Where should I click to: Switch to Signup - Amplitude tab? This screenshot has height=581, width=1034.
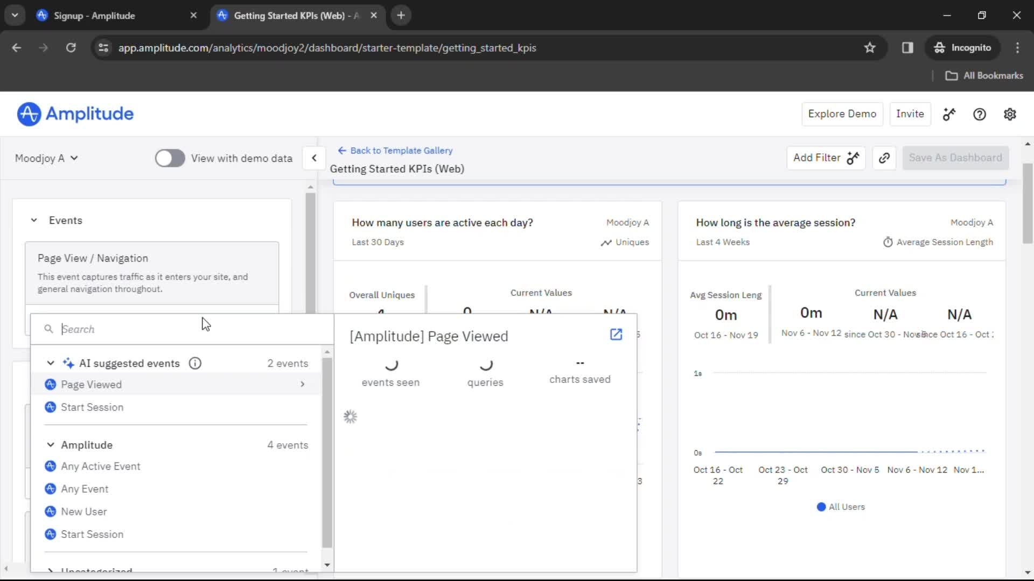(x=115, y=16)
